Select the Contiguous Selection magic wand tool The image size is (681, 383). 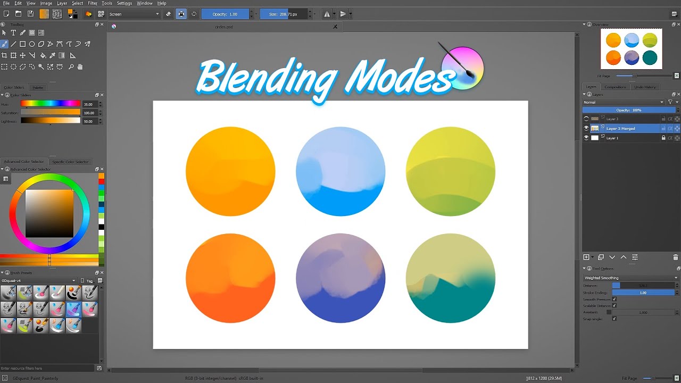coord(41,66)
